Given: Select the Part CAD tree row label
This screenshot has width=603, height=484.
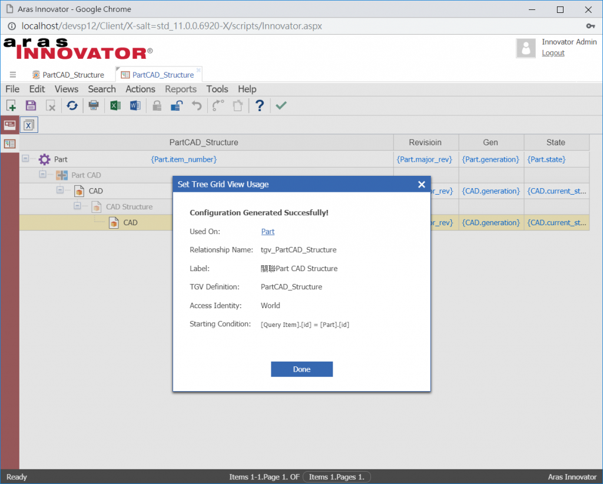Looking at the screenshot, I should click(x=86, y=175).
